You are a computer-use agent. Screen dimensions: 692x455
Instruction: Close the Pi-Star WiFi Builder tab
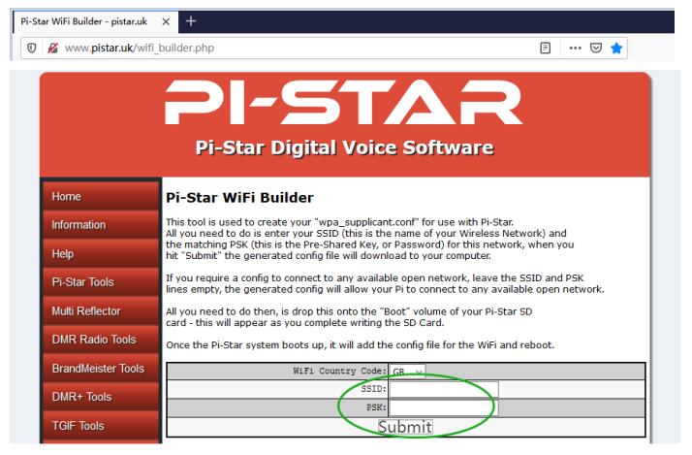[x=166, y=21]
